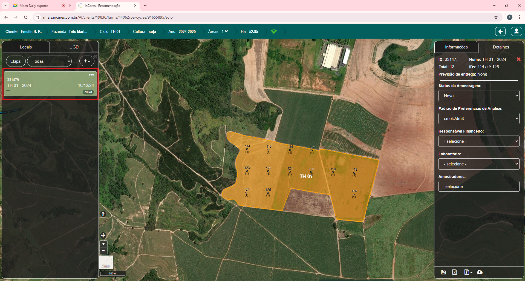
Task: Click sample point 119 on the map
Action: [x=333, y=172]
